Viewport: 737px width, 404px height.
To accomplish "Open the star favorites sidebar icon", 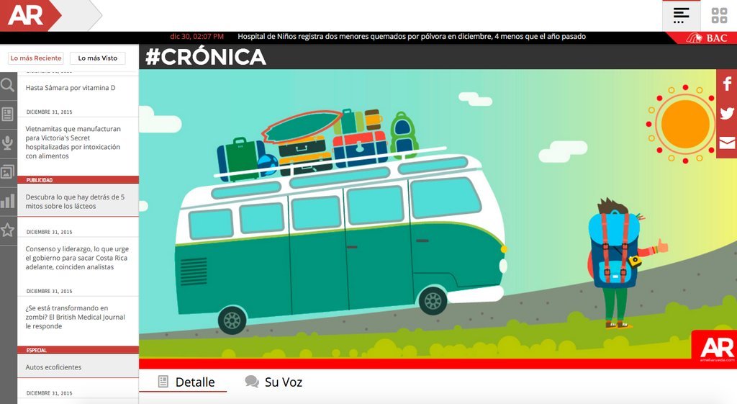I will [8, 230].
